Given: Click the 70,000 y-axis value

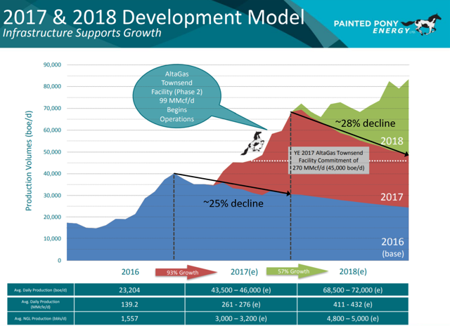Looking at the screenshot, I should click(52, 108).
